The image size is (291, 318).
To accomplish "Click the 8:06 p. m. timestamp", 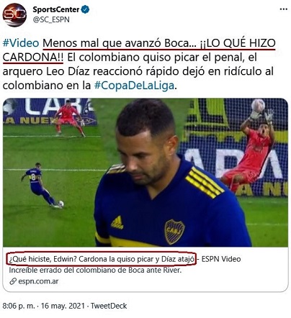I will (19, 306).
